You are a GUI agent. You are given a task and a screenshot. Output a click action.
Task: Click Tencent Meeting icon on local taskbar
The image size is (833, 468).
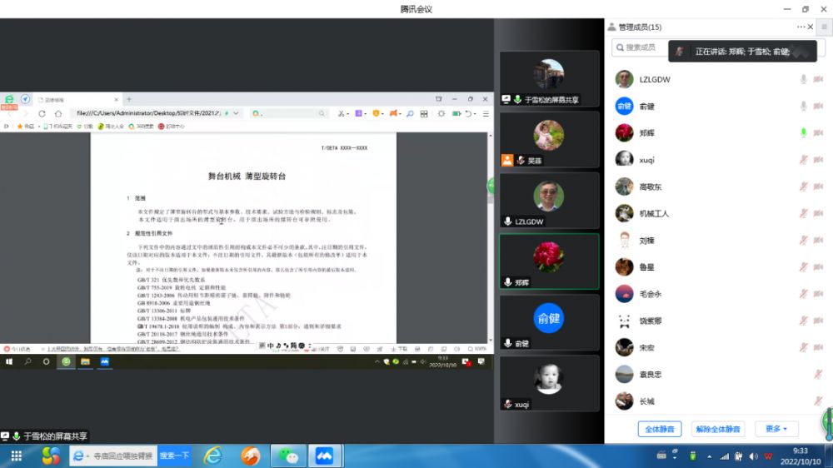point(324,456)
